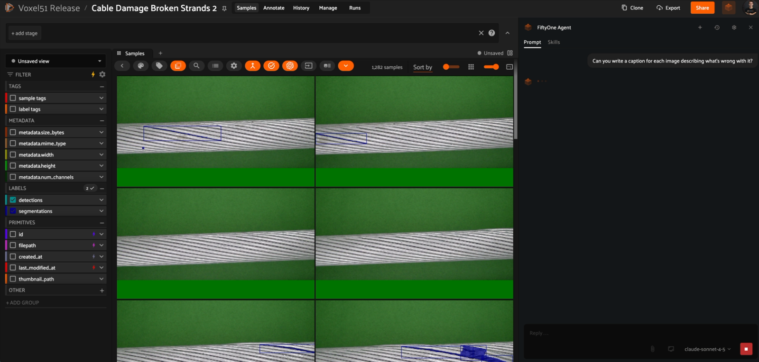Collapse the TAGS sidebar group

102,87
